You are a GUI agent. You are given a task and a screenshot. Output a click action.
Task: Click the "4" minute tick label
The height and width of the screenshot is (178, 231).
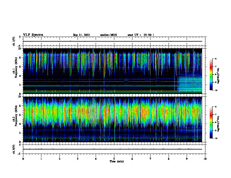click(x=96, y=159)
